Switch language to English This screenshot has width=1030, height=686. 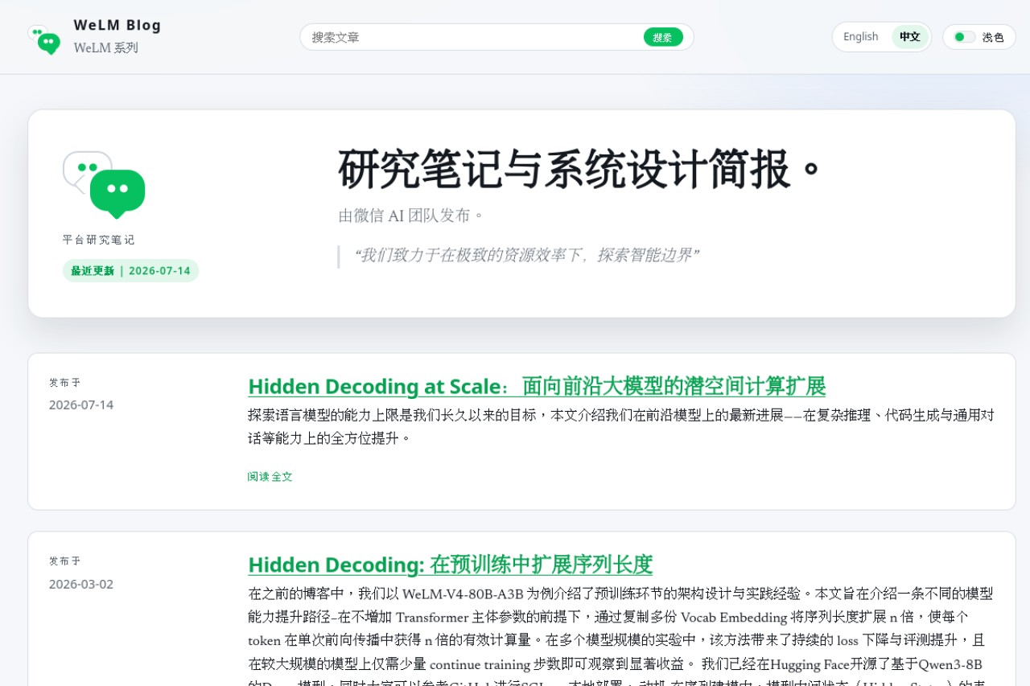coord(861,37)
